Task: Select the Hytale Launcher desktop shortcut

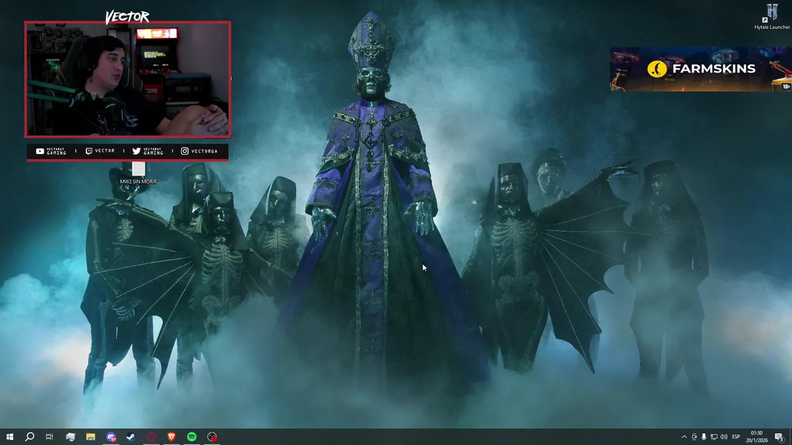Action: pyautogui.click(x=772, y=17)
